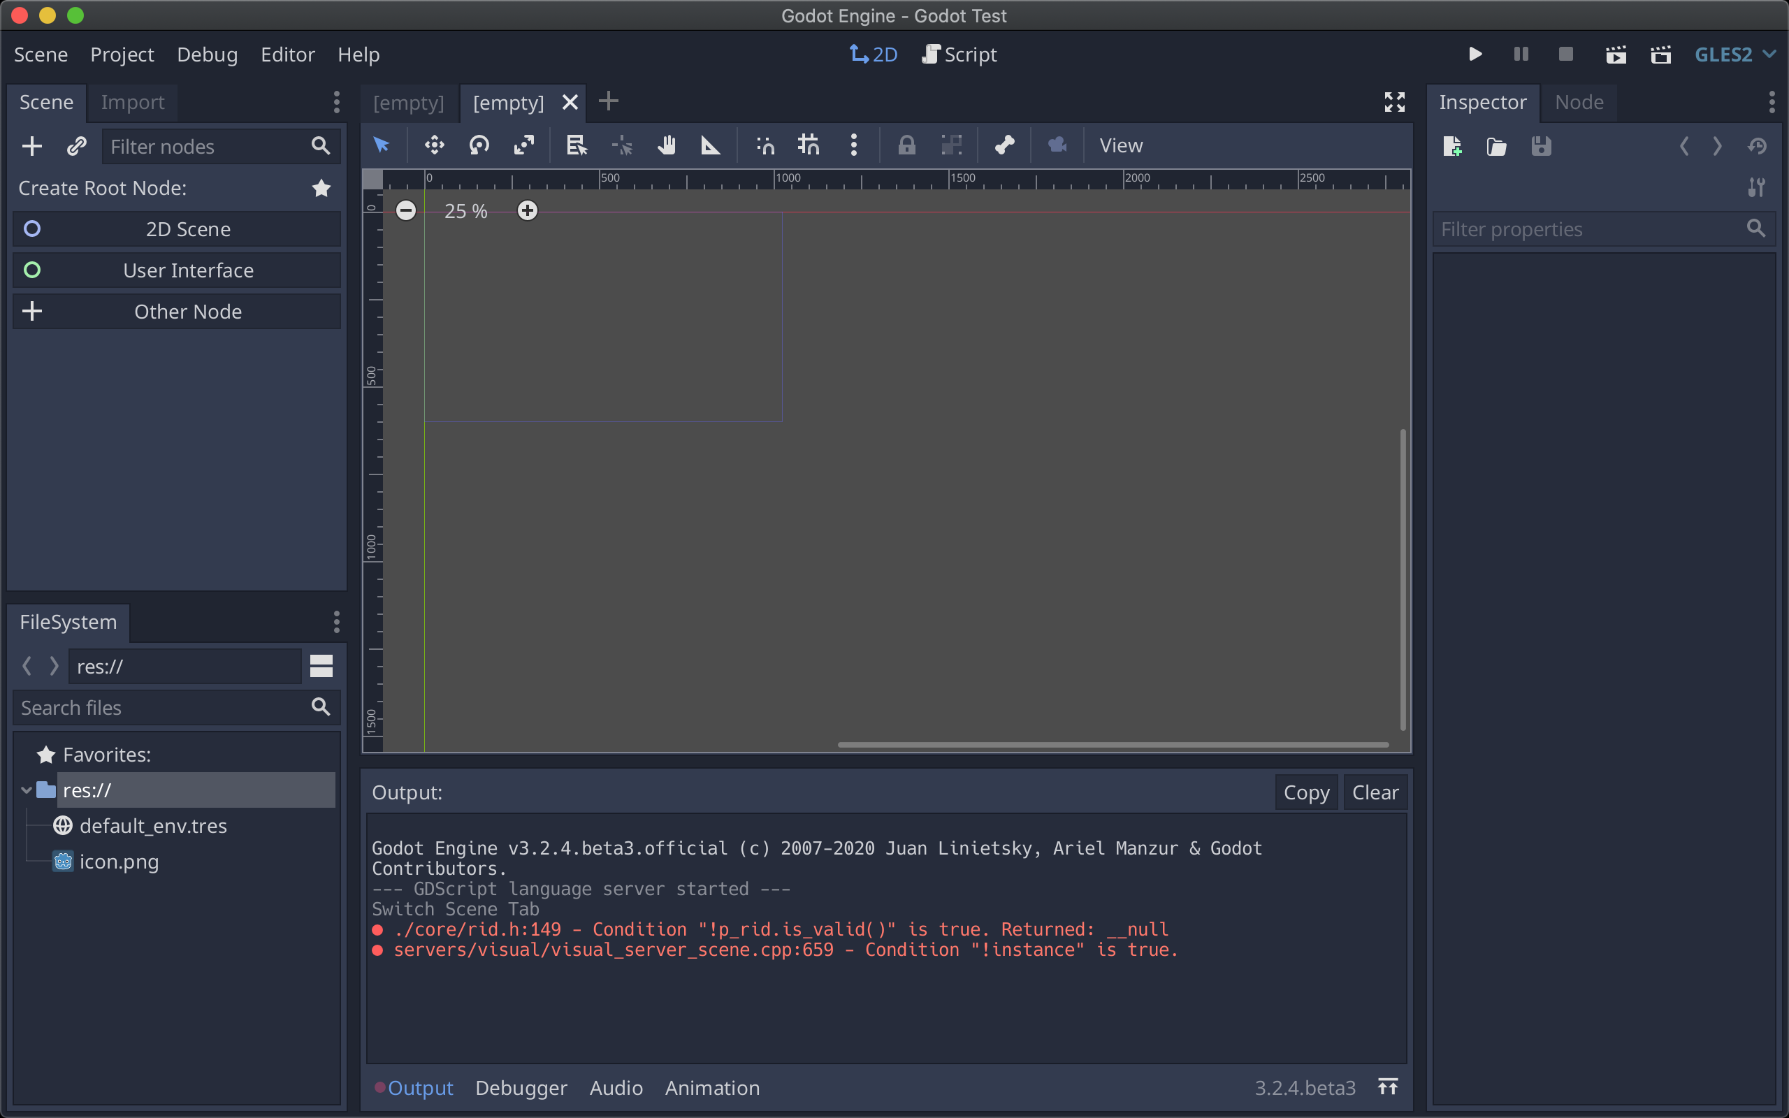Screen dimensions: 1789x1118
Task: Play the edited scene
Action: pyautogui.click(x=1616, y=55)
